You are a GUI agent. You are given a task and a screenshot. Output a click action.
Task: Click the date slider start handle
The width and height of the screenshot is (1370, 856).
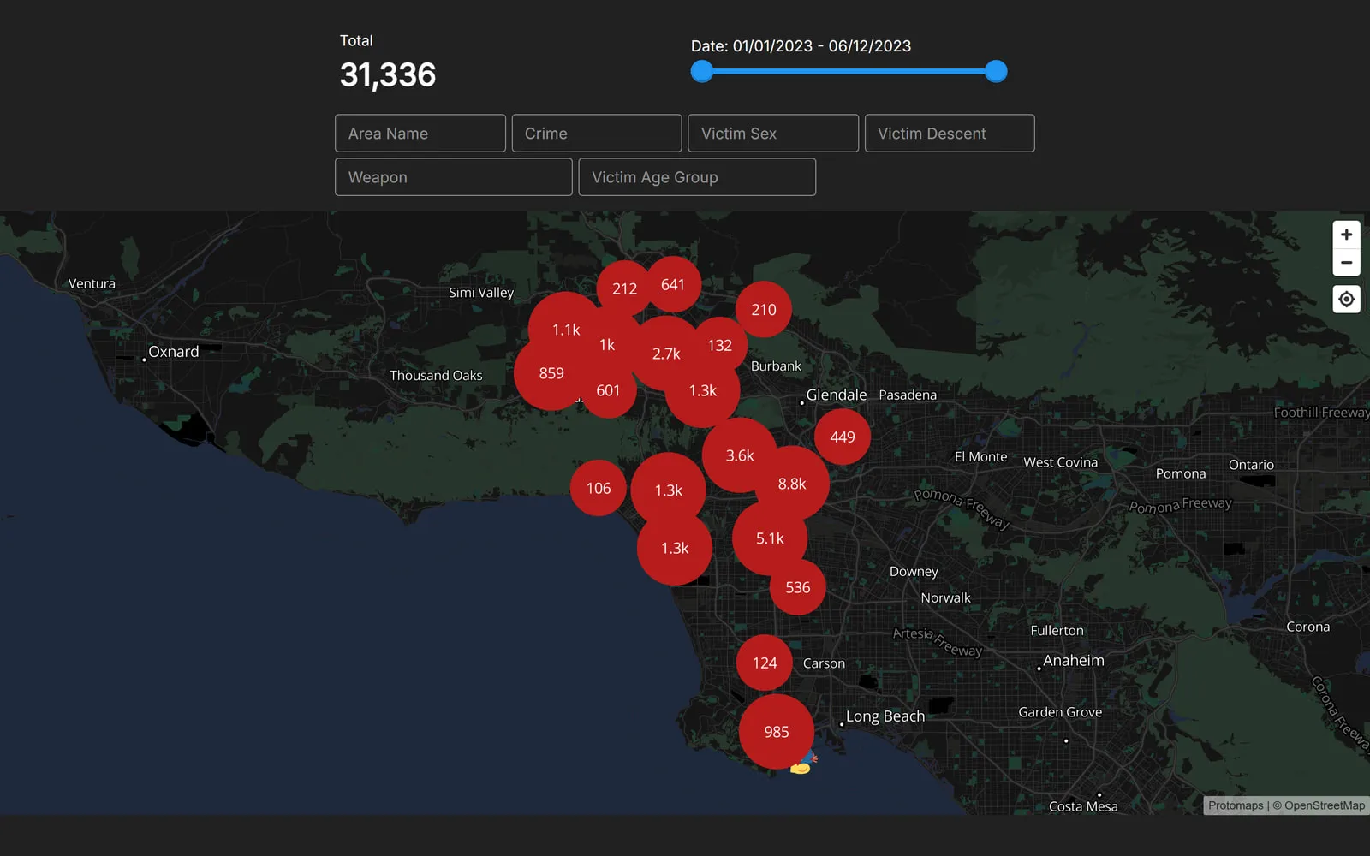702,71
